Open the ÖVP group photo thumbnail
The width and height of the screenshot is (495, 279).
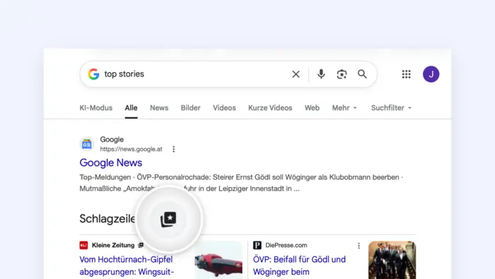[392, 260]
